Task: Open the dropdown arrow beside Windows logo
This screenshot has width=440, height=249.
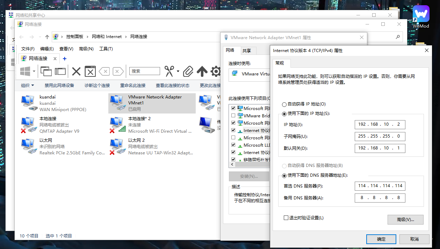Action: click(x=34, y=71)
